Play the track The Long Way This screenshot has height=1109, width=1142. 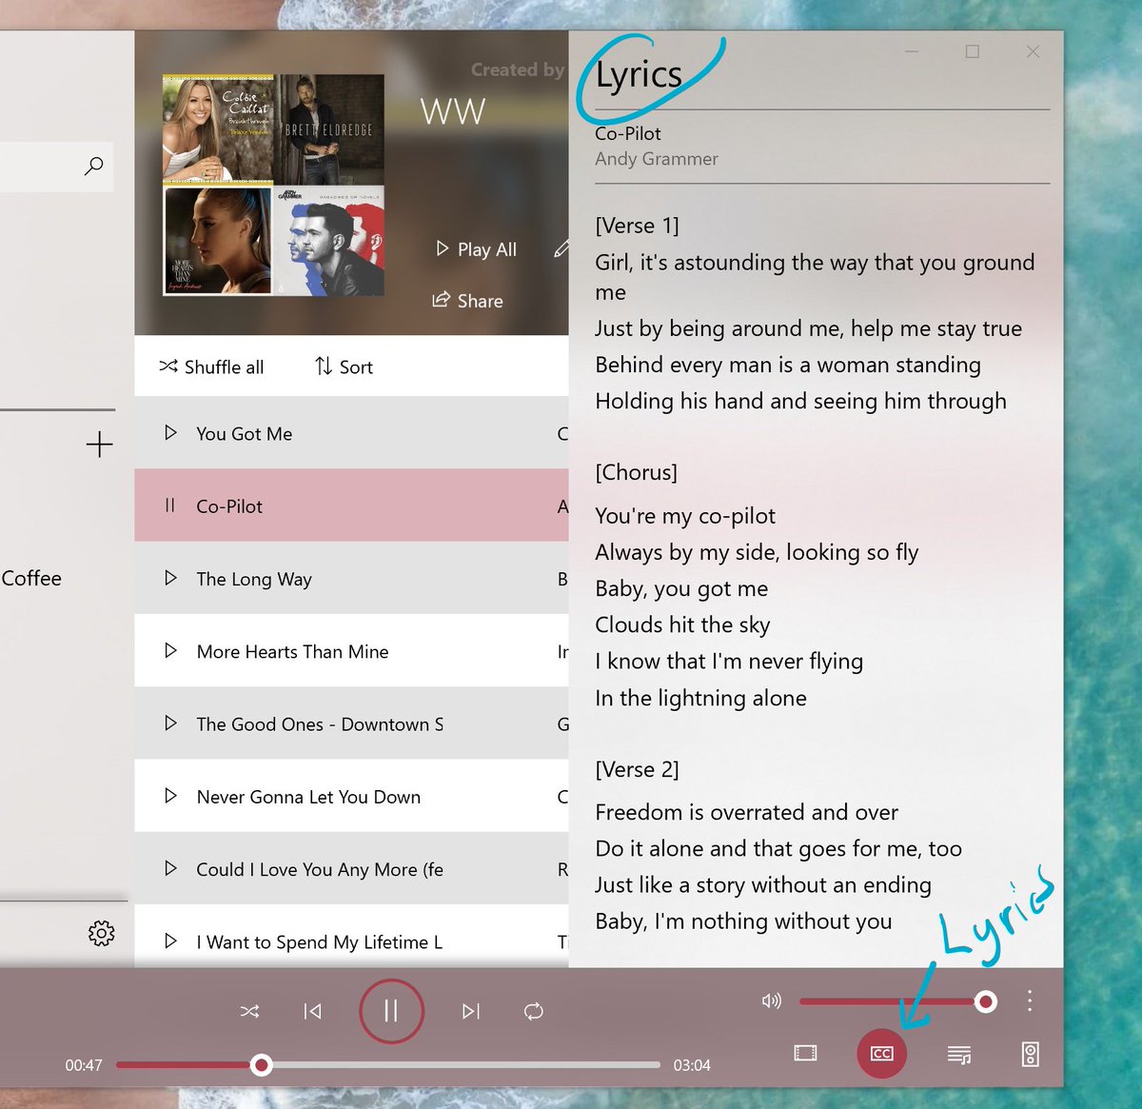pyautogui.click(x=171, y=578)
